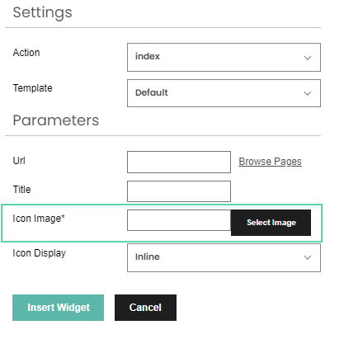344x339 pixels.
Task: Click the chevron arrow in Icon Display dropdown
Action: pos(307,257)
